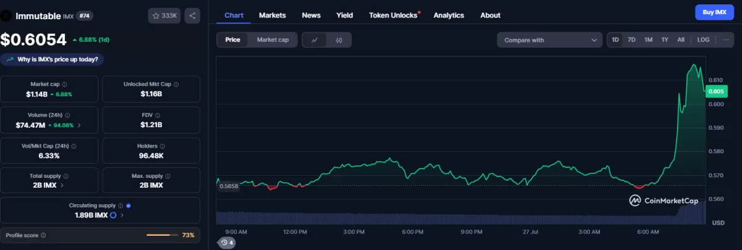742x250 pixels.
Task: Open the Analytics tab
Action: click(x=449, y=15)
